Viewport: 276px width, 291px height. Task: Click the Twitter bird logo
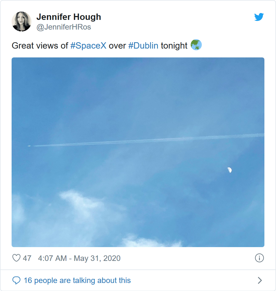(259, 17)
